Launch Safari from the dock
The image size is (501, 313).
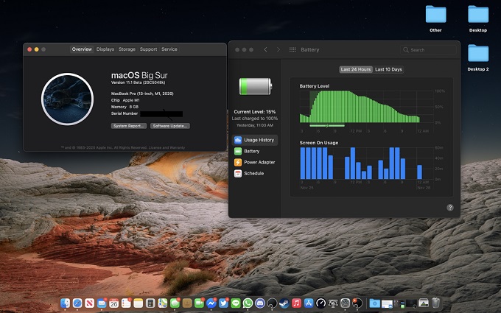77,303
